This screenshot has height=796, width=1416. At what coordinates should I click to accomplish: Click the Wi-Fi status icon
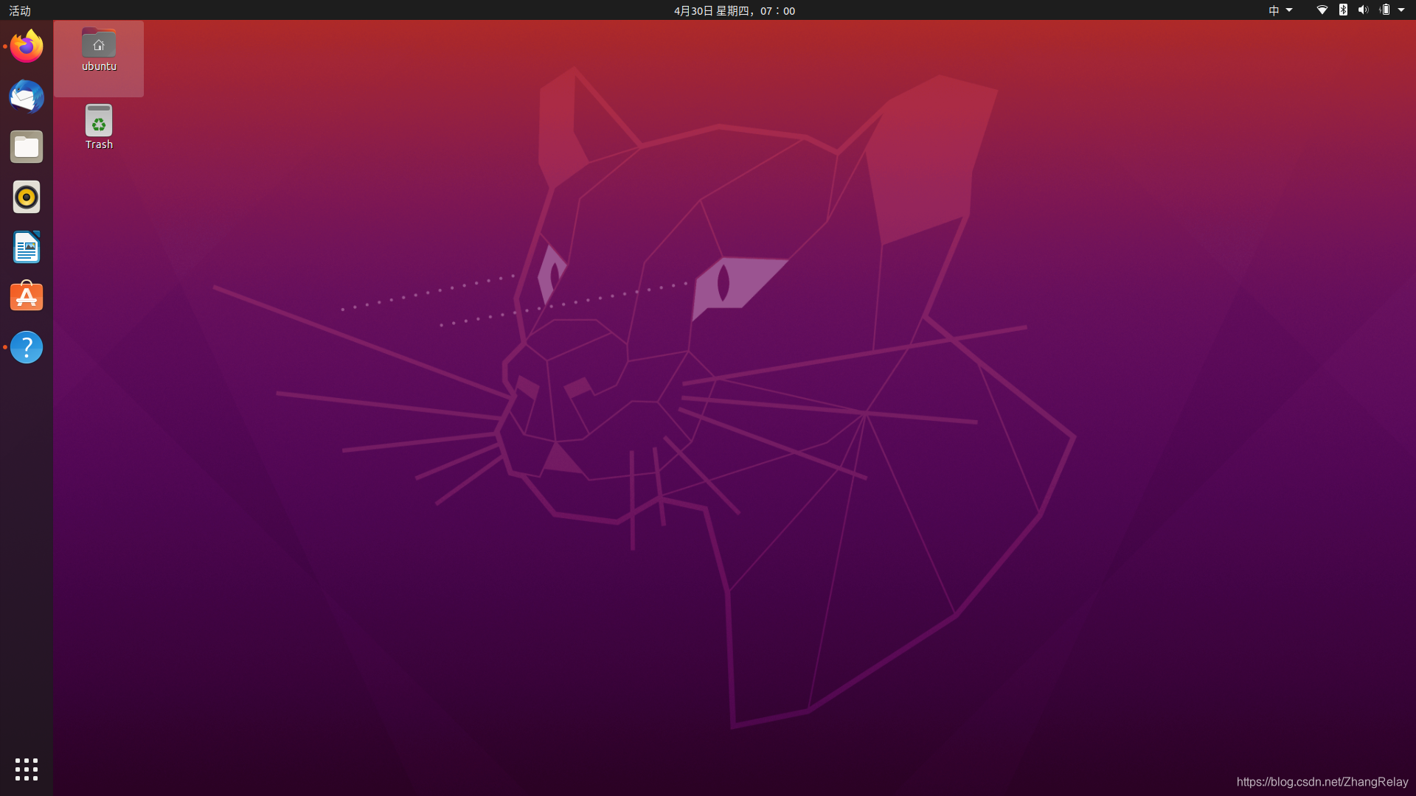1322,10
